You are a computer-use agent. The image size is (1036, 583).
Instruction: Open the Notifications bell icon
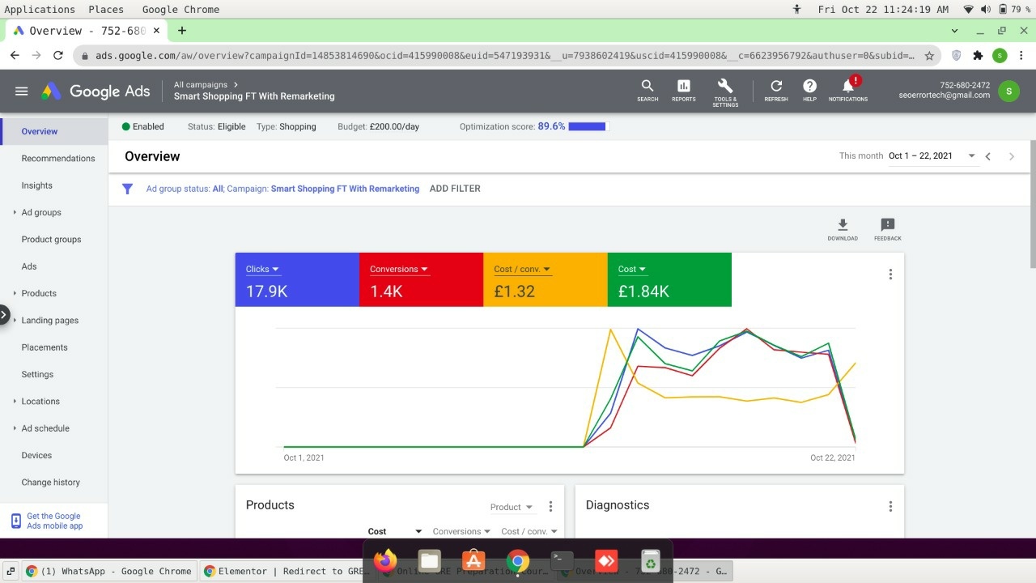[x=848, y=90]
